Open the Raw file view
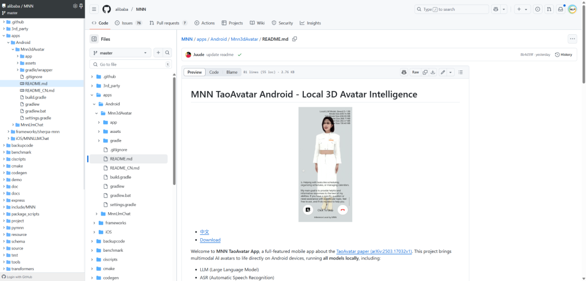The image size is (586, 281). [x=415, y=72]
